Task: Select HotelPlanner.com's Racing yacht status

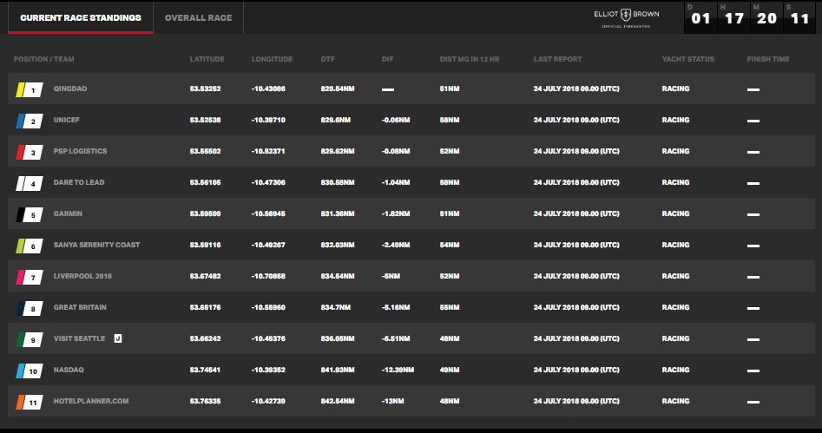Action: (675, 401)
